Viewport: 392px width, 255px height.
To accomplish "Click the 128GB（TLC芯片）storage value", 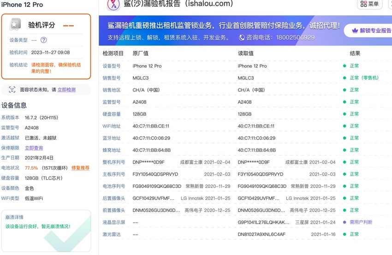I will [44, 178].
